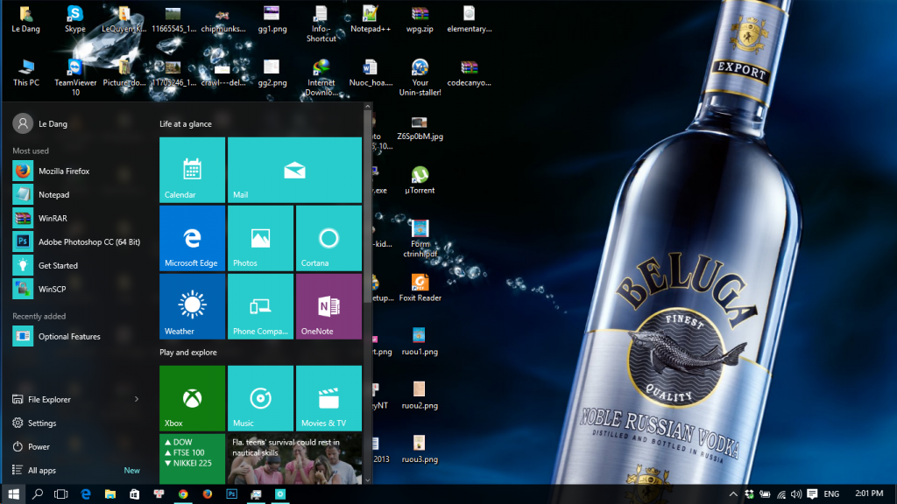Click the ENG language indicator
Viewport: 897px width, 504px height.
click(831, 494)
